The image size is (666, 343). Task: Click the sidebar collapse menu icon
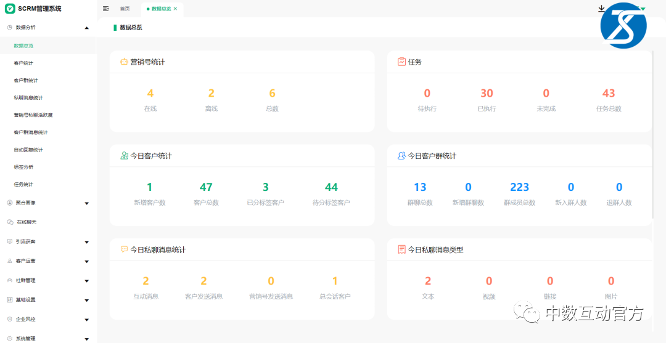click(x=106, y=9)
